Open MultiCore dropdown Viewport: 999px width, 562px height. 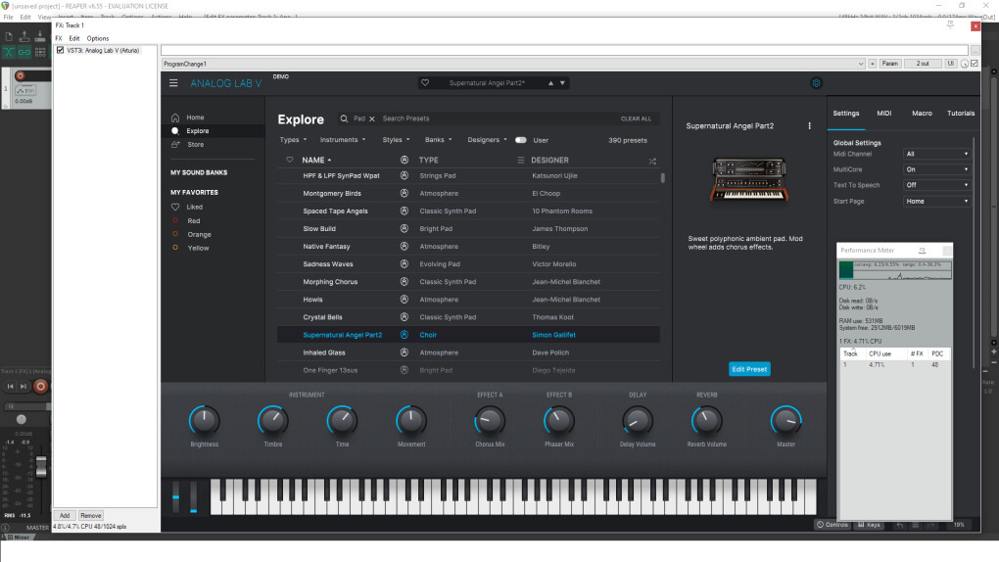pyautogui.click(x=936, y=169)
